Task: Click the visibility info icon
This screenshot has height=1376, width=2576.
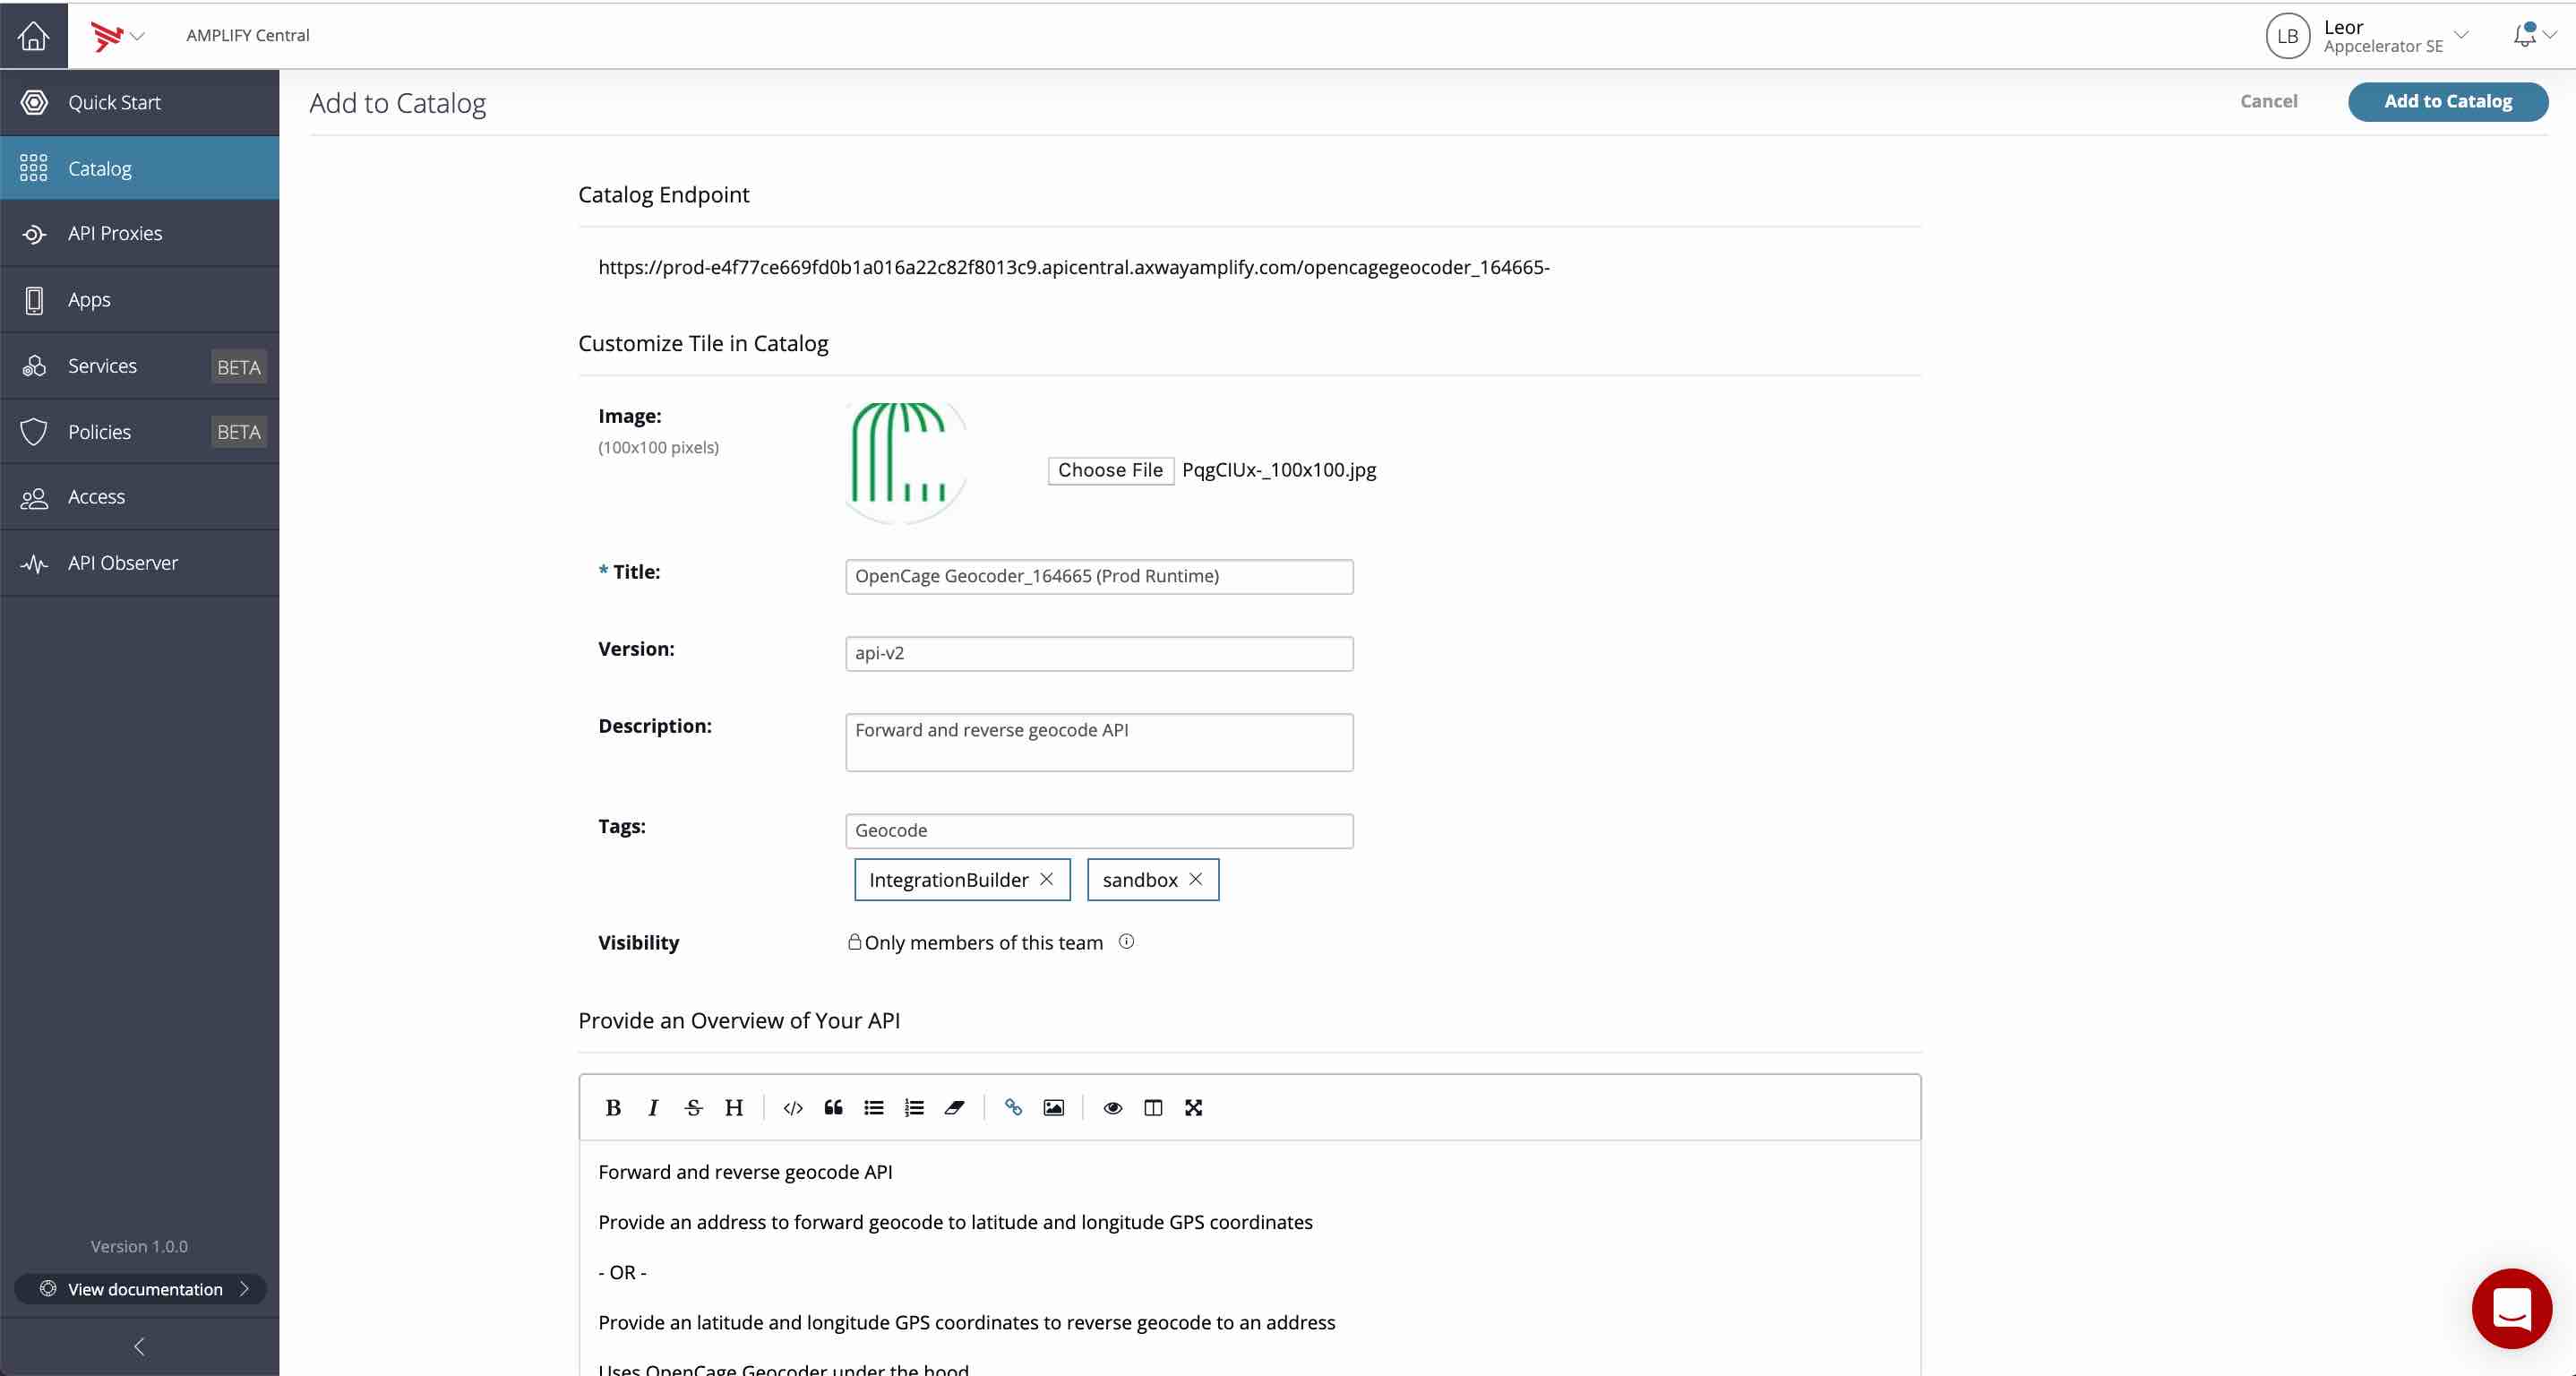Action: click(1126, 941)
